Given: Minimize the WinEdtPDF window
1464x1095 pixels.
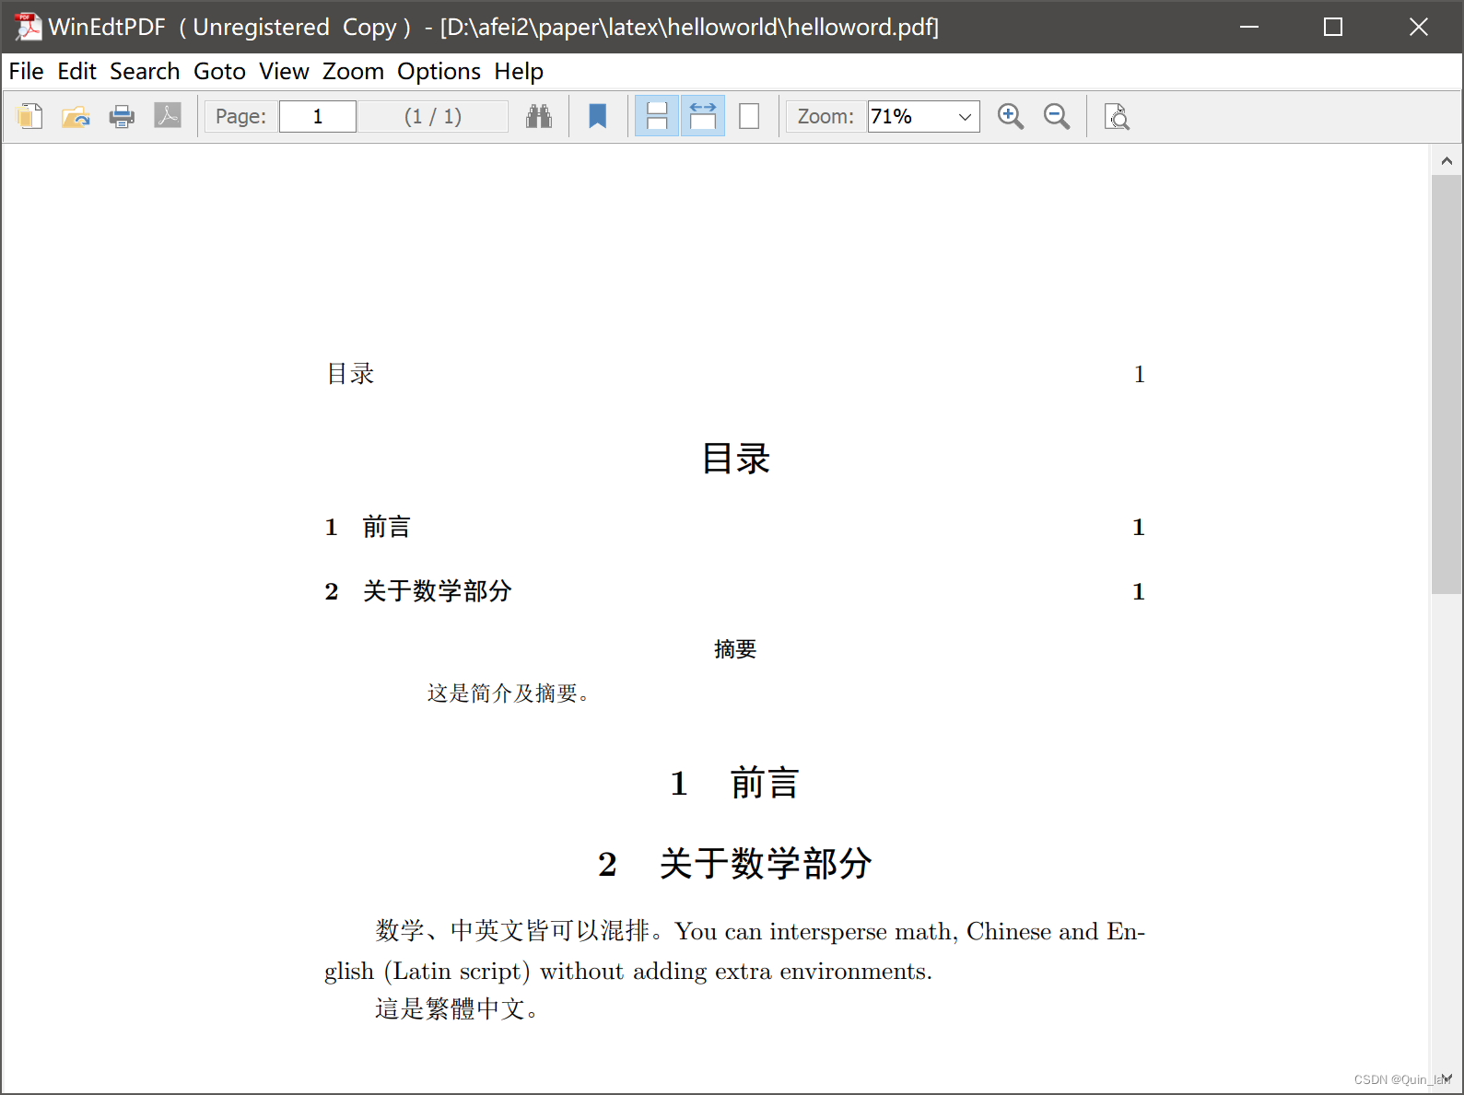Looking at the screenshot, I should tap(1249, 27).
